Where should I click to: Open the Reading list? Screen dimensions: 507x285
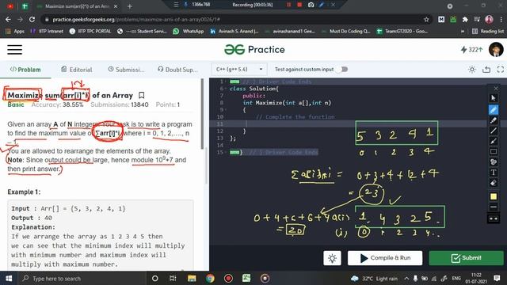(x=488, y=31)
